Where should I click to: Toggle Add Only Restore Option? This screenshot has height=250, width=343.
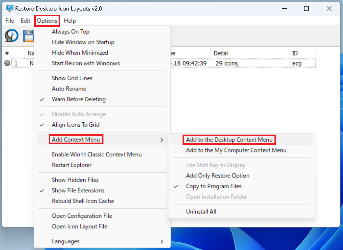[241, 176]
